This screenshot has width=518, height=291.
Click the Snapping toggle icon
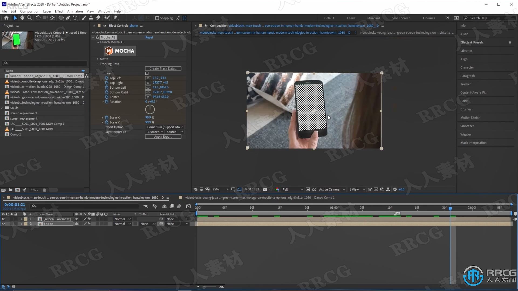point(157,18)
